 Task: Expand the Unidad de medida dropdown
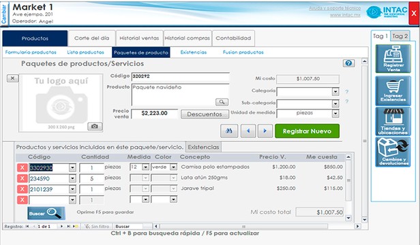tap(335, 114)
